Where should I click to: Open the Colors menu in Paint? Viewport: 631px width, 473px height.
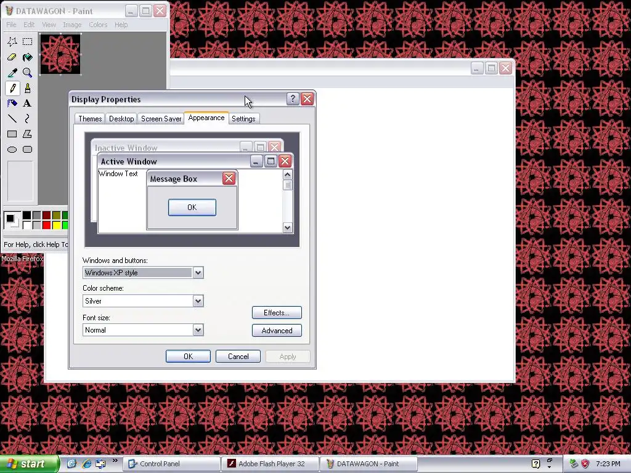tap(98, 25)
